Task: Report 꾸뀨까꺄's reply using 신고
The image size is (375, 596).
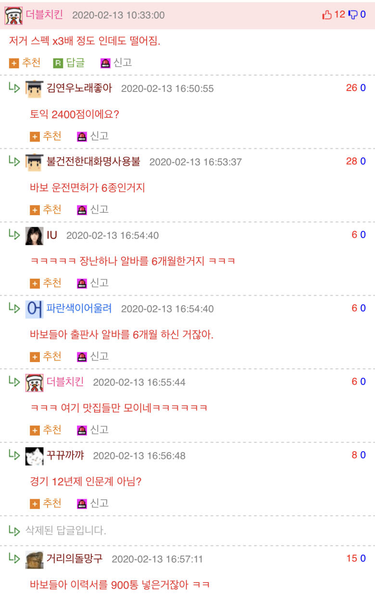Action: click(93, 503)
